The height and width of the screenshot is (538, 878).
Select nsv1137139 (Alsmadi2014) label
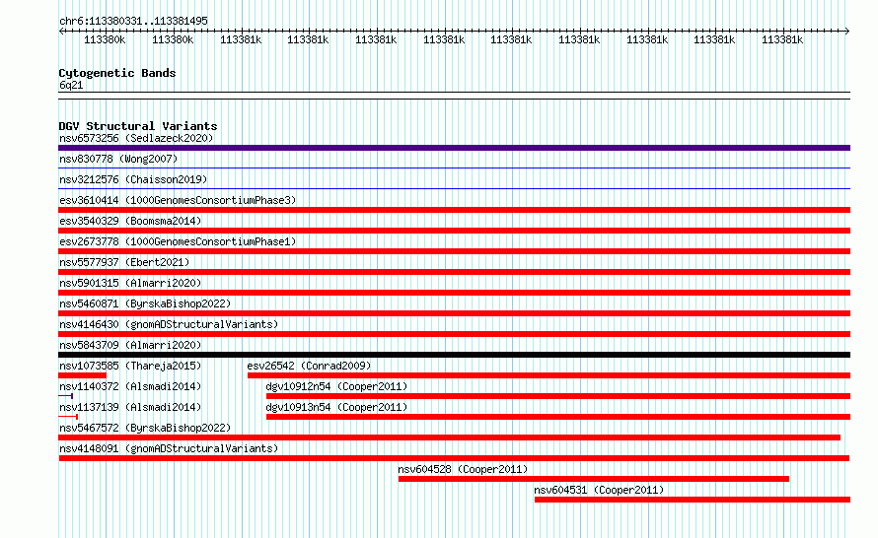tap(130, 407)
